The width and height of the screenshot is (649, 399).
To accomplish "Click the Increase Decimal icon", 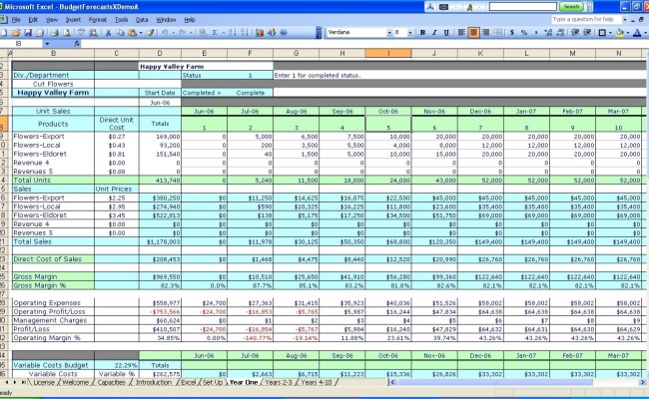I will 548,32.
